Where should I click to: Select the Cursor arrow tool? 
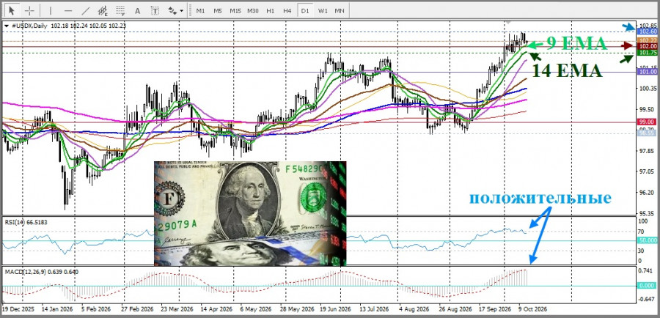point(11,10)
